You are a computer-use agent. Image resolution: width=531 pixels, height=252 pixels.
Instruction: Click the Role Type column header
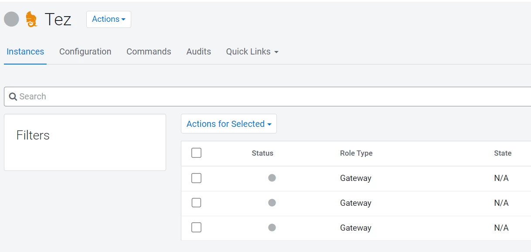(x=356, y=153)
